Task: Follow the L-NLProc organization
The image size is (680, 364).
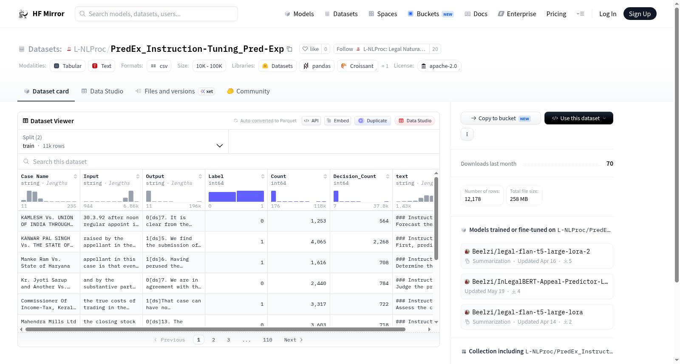Action: coord(381,49)
